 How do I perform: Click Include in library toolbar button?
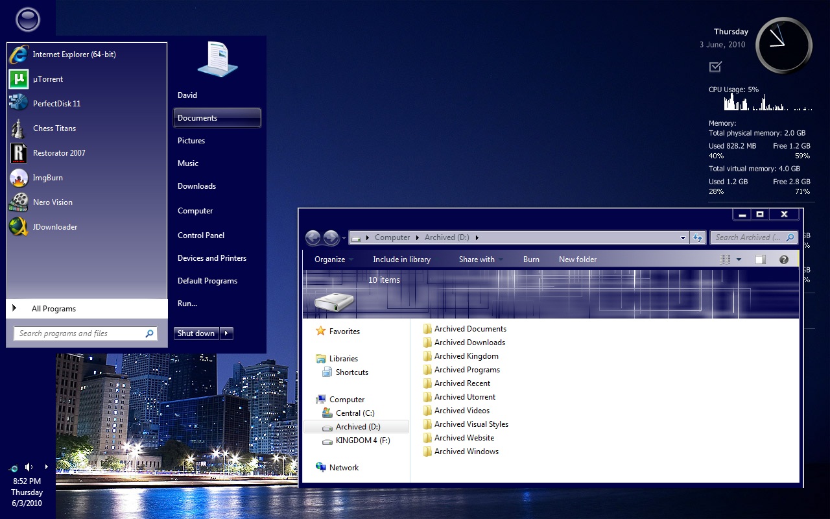pos(402,259)
